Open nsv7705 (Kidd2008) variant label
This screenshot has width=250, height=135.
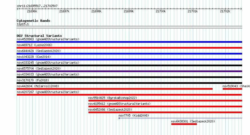(134, 115)
